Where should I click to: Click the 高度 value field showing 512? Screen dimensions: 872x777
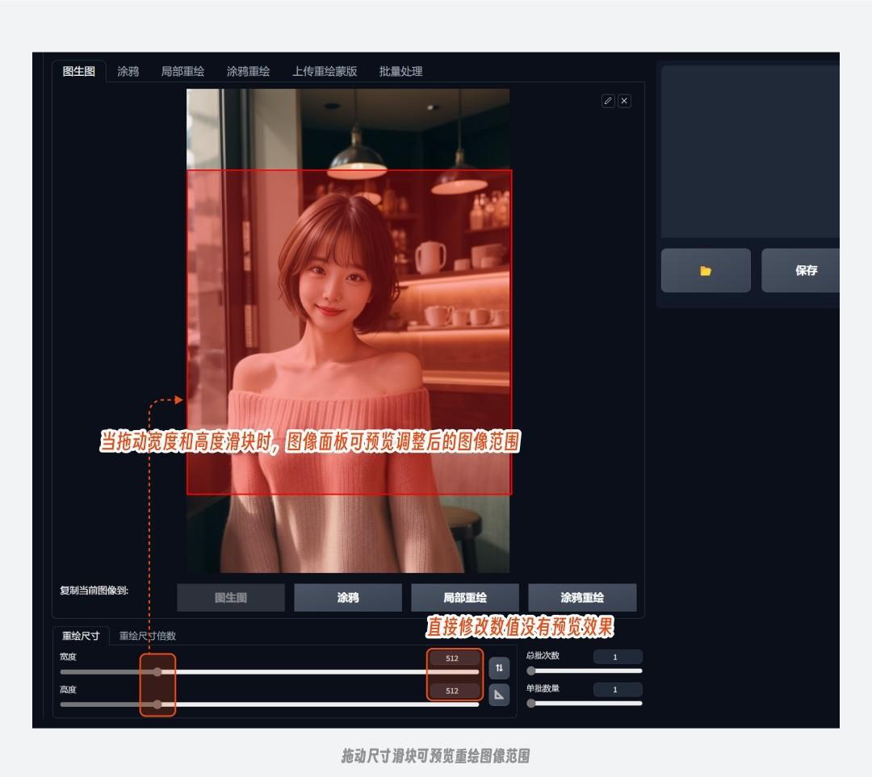tap(455, 691)
